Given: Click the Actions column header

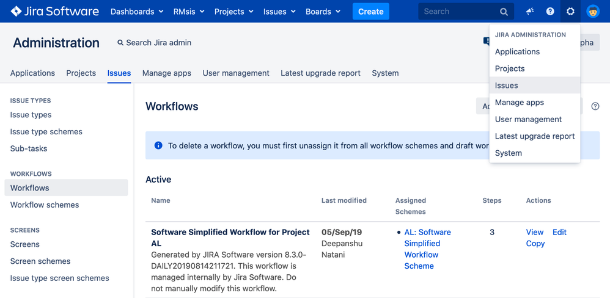Looking at the screenshot, I should pos(538,200).
